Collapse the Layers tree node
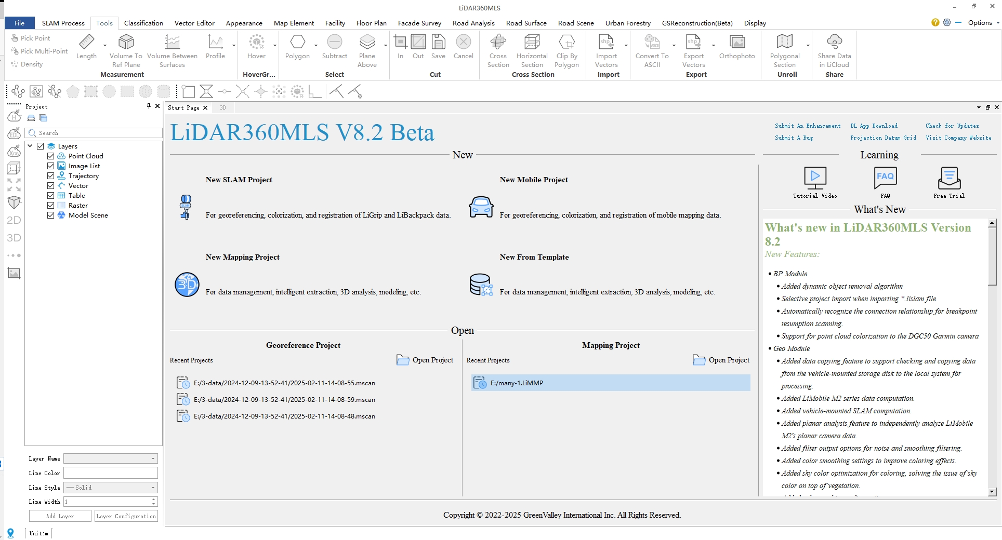Viewport: 1002px width, 540px height. [x=31, y=146]
